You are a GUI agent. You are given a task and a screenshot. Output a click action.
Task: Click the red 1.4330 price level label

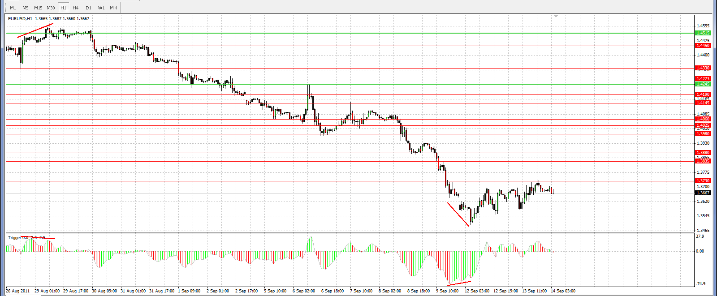[703, 68]
